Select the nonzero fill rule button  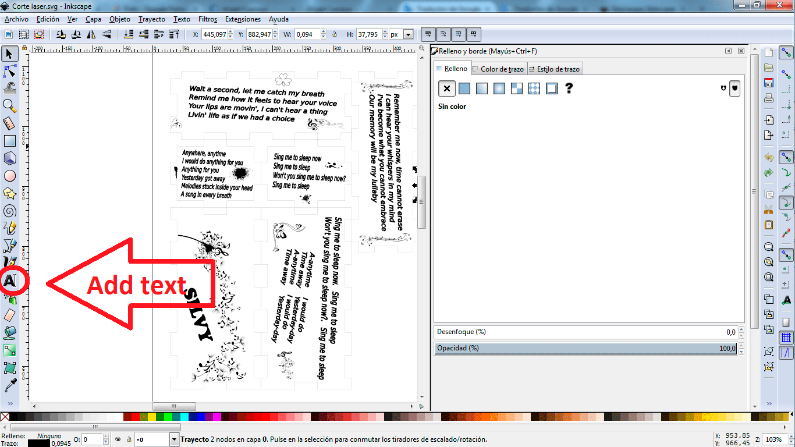(734, 88)
